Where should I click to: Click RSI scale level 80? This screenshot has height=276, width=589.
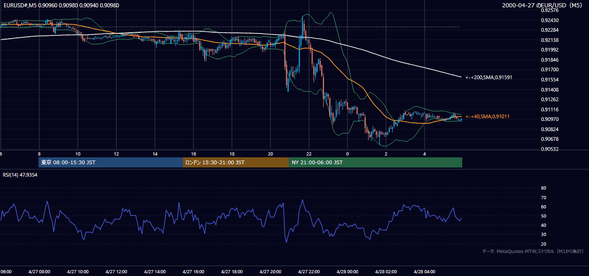[x=543, y=188]
